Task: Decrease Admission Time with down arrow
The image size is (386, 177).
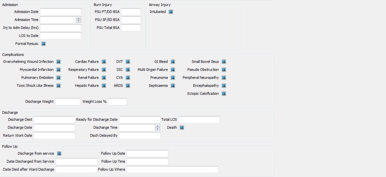Action: click(x=78, y=21)
